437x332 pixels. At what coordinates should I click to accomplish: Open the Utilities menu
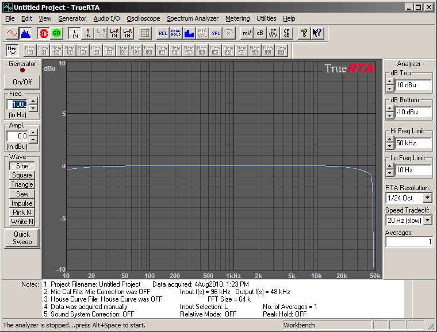tap(266, 18)
